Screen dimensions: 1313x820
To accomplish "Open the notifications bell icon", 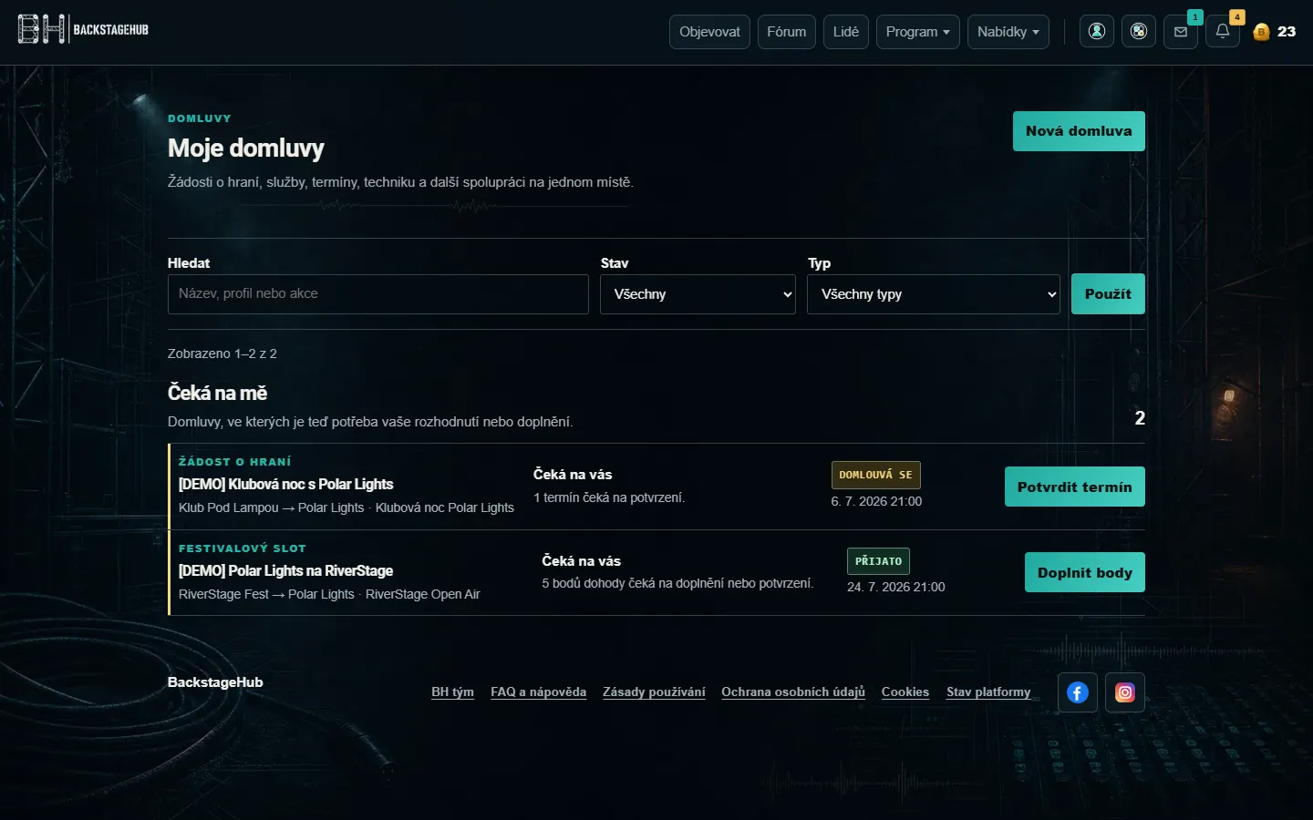I will click(x=1223, y=31).
